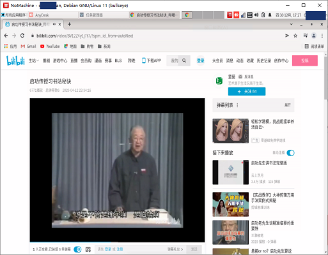The image size is (328, 255).
Task: Click the bilibili search magnifier icon
Action: pos(184,61)
